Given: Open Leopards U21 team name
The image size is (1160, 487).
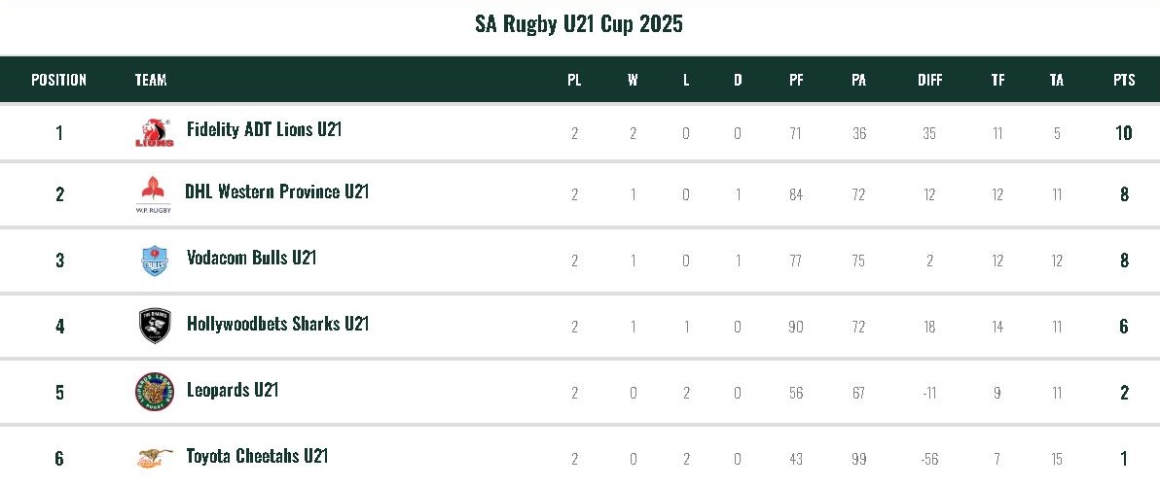Looking at the screenshot, I should coord(233,390).
